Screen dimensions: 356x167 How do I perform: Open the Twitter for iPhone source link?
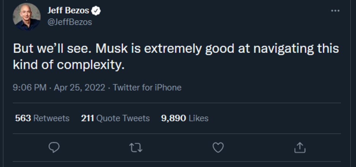point(147,88)
